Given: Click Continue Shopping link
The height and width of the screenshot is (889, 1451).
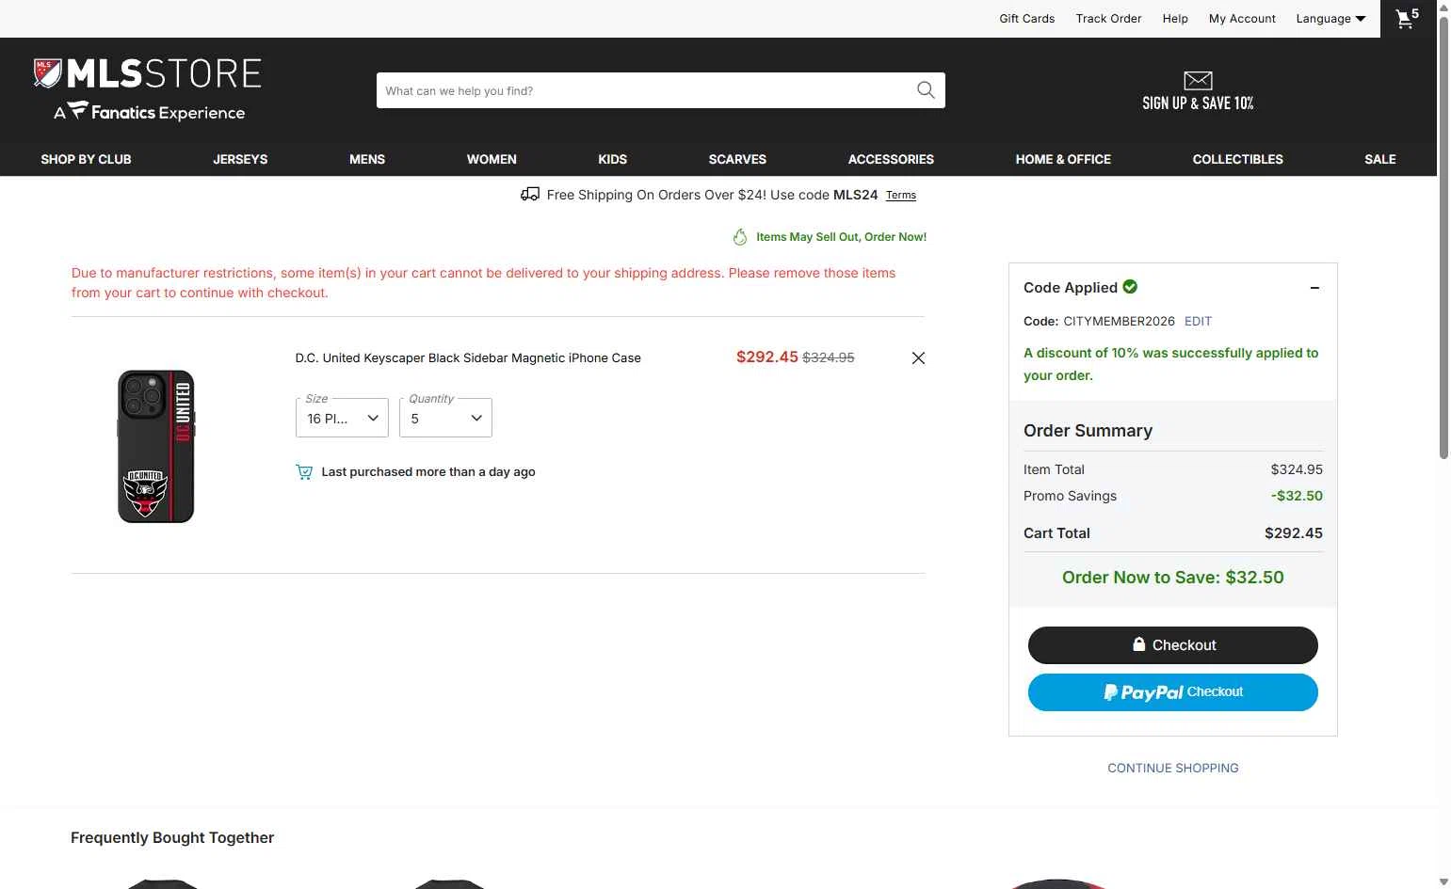Looking at the screenshot, I should coord(1172,768).
